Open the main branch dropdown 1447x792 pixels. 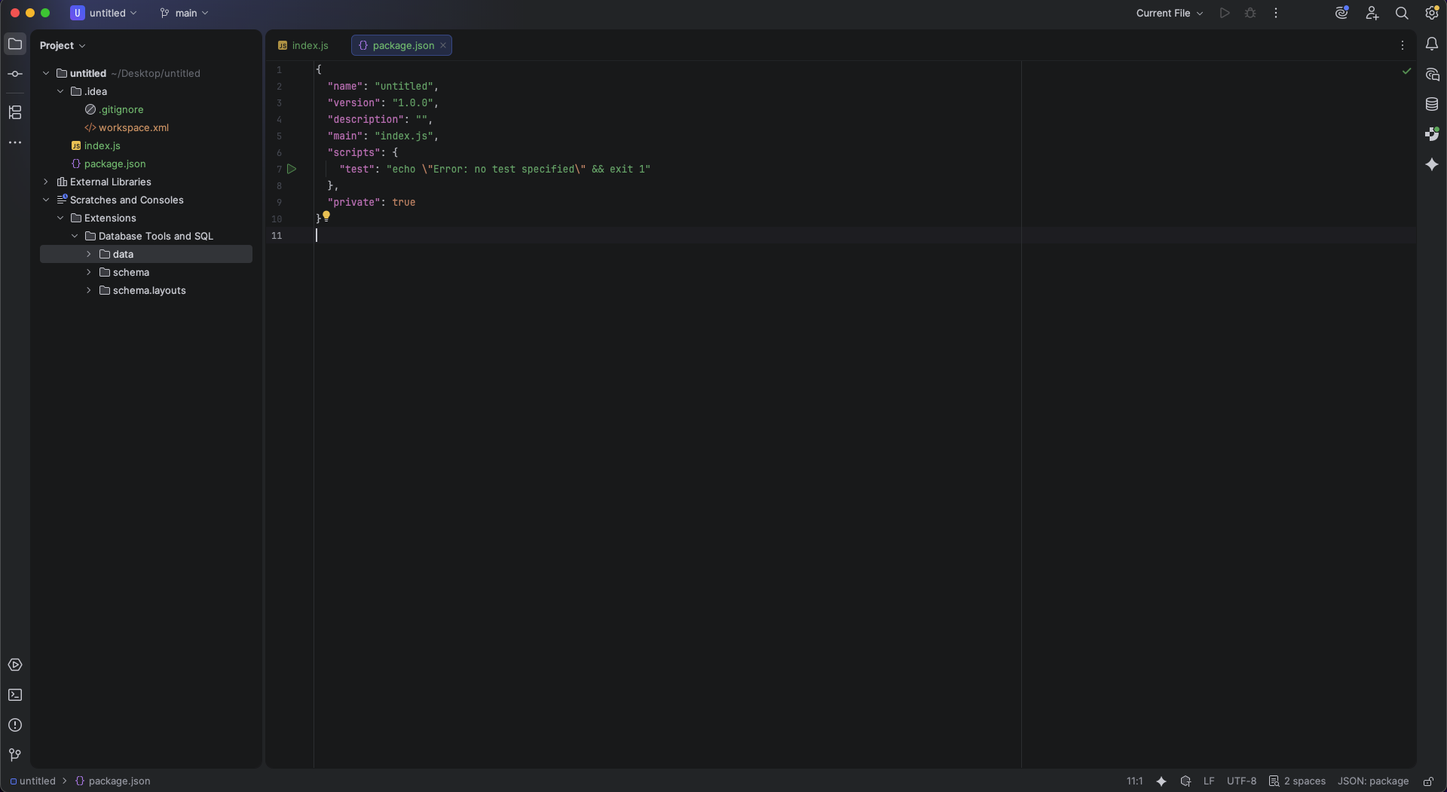pyautogui.click(x=185, y=14)
